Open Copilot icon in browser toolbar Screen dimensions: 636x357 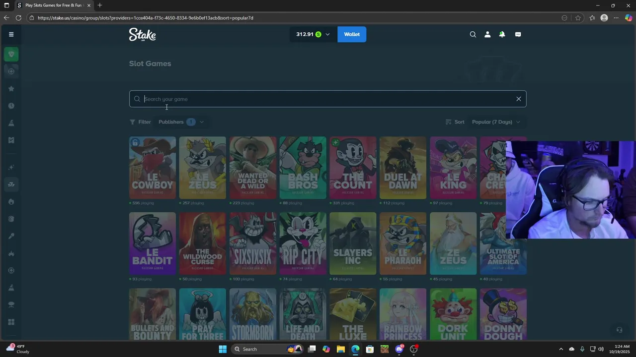(x=628, y=18)
